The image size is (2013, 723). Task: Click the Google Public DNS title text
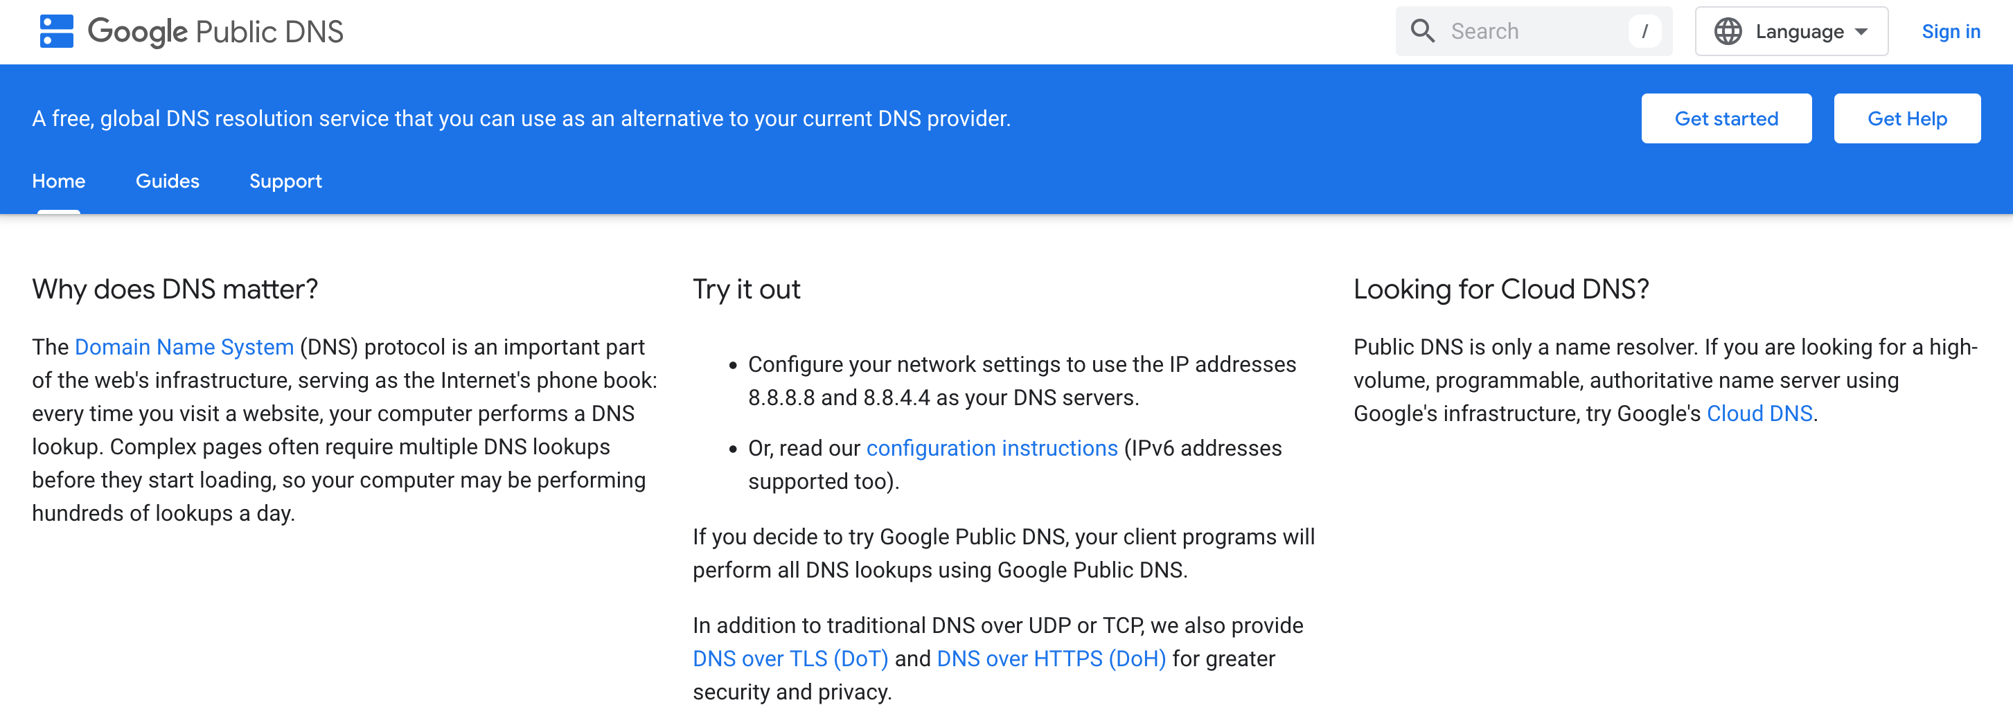pyautogui.click(x=215, y=31)
